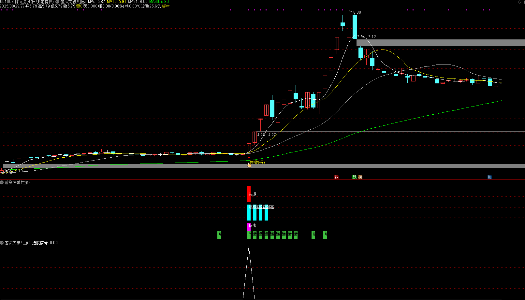Image resolution: width=525 pixels, height=300 pixels.
Task: Click the red 共振突破 signal arrow
Action: click(x=249, y=158)
